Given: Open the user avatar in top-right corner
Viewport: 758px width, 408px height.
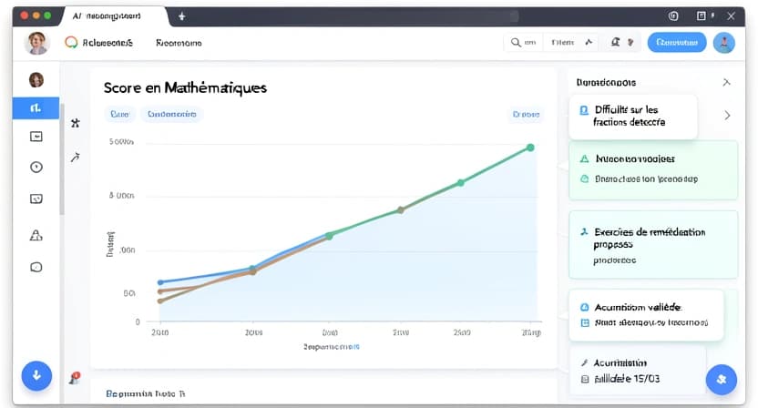Looking at the screenshot, I should [x=723, y=42].
